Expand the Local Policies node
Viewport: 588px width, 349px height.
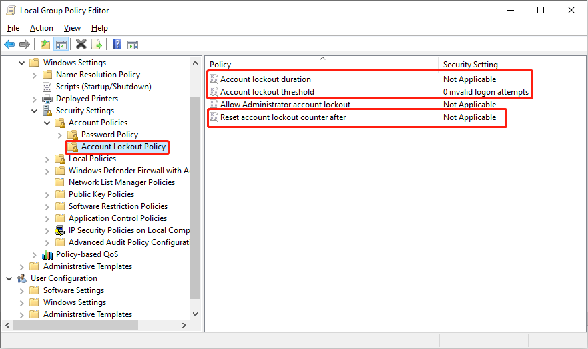pyautogui.click(x=47, y=159)
